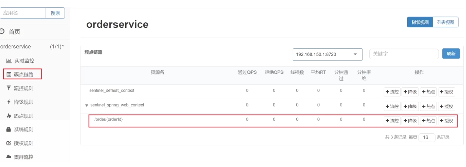Switch to 列表视图 list view
The width and height of the screenshot is (466, 167).
tap(445, 23)
